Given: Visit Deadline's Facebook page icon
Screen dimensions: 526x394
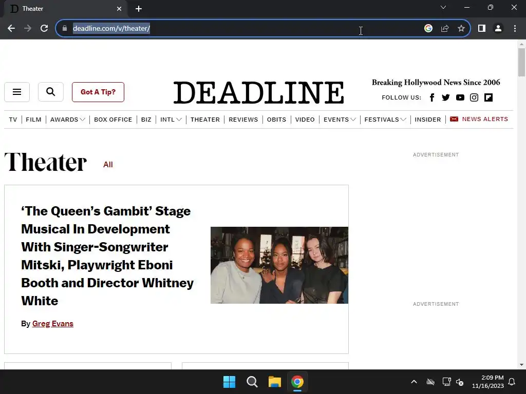Looking at the screenshot, I should click(x=432, y=97).
